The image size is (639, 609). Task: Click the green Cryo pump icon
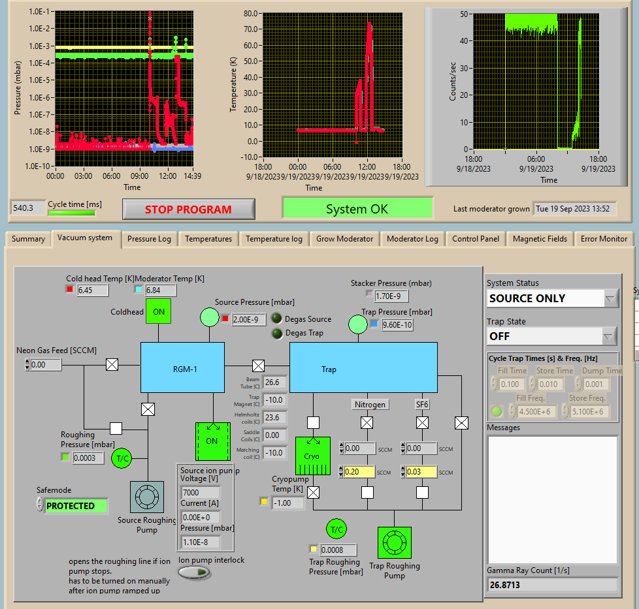pos(312,456)
